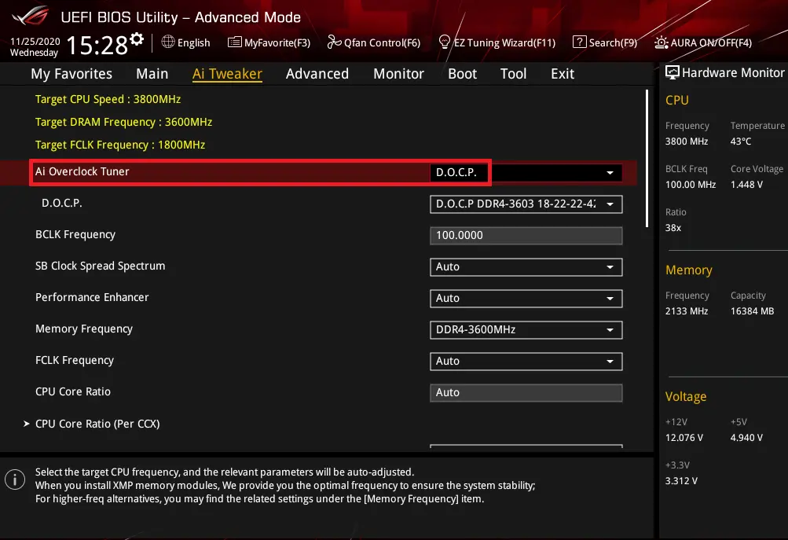Select the D.O.C.P. row label
Image resolution: width=788 pixels, height=540 pixels.
(62, 203)
